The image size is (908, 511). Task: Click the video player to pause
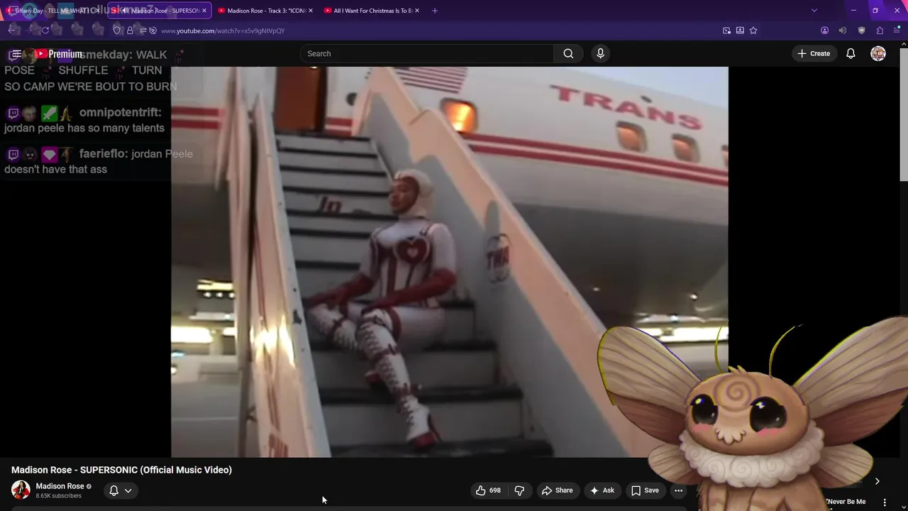(449, 262)
